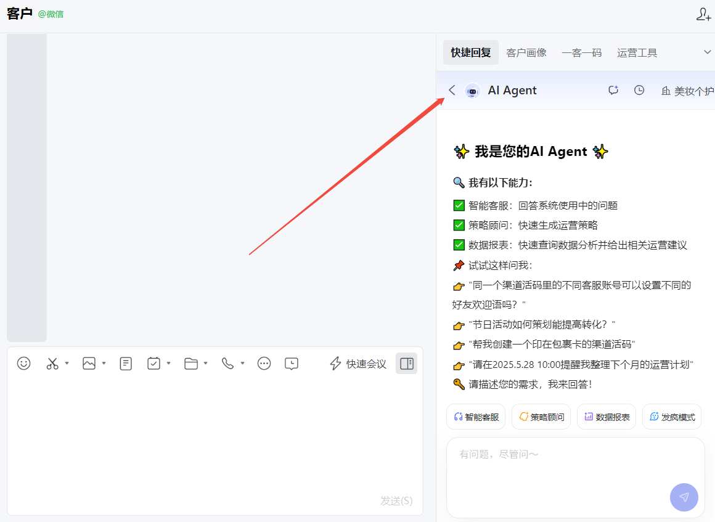View AI Agent conversation history
715x522 pixels.
(x=639, y=91)
